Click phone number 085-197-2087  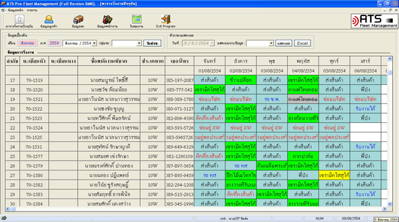pos(180,81)
